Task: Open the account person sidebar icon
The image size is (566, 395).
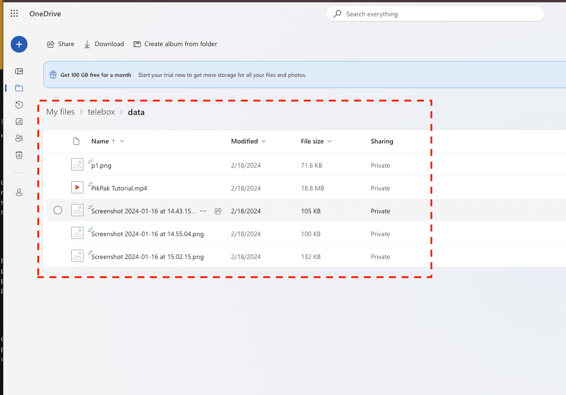Action: pos(19,192)
